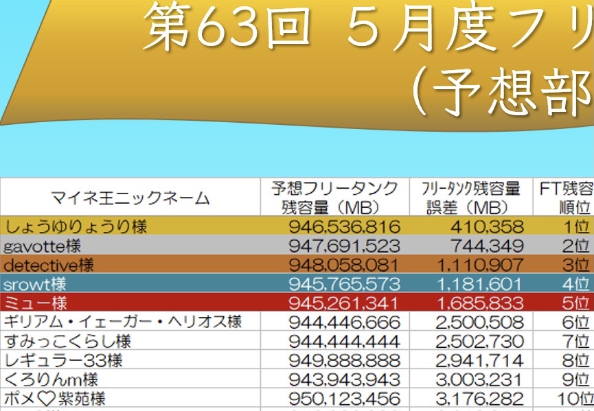The image size is (594, 411).
Task: Click the error value 744,349
Action: point(488,246)
